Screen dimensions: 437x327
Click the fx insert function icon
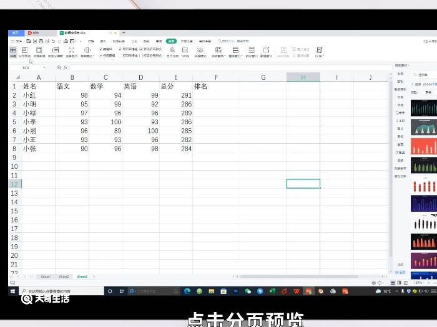coord(66,67)
